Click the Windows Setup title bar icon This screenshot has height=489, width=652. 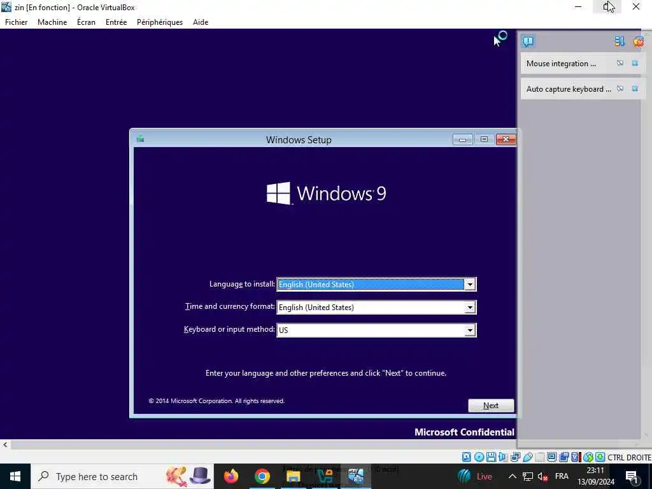click(x=140, y=138)
